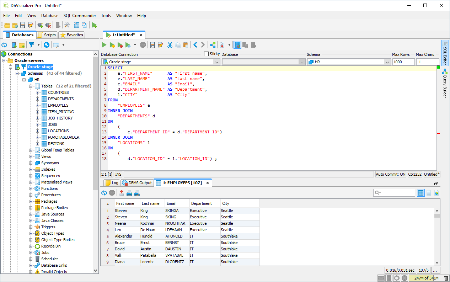The image size is (450, 282).
Task: Click the Export result set icon
Action: tap(122, 193)
